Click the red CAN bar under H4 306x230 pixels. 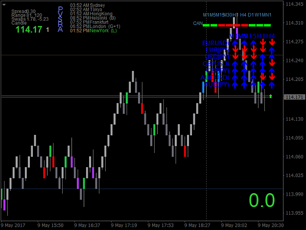click(244, 25)
